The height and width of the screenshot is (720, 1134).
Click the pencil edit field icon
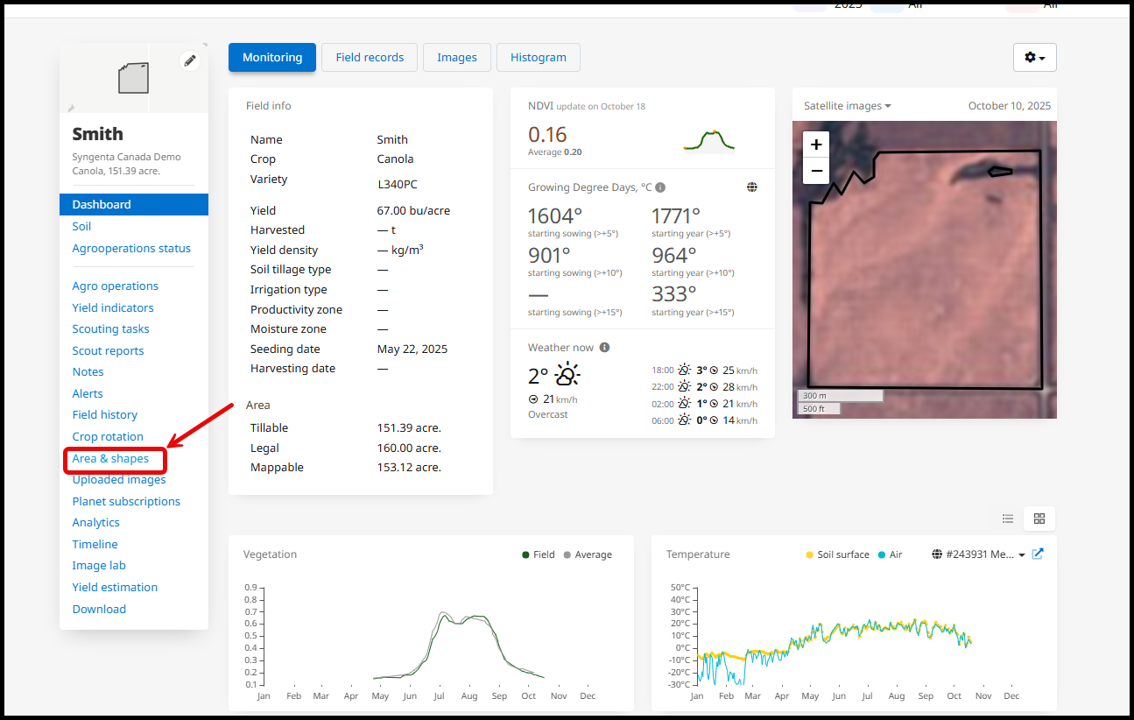click(x=189, y=60)
